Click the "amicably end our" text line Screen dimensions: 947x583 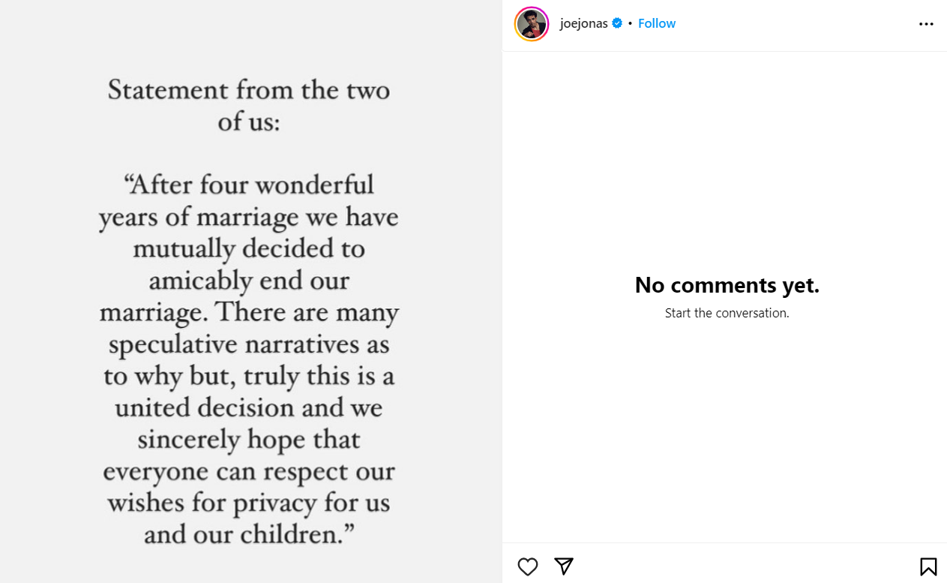249,281
